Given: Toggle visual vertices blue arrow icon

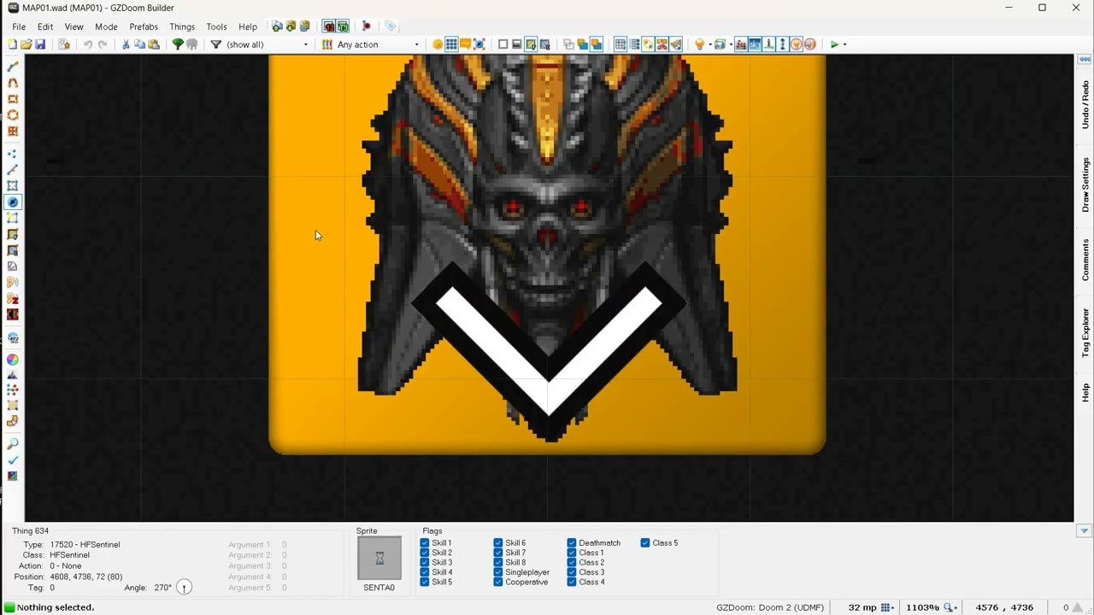Looking at the screenshot, I should coord(783,44).
